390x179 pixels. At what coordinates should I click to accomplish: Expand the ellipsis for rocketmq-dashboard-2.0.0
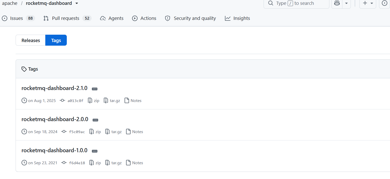[x=95, y=120]
